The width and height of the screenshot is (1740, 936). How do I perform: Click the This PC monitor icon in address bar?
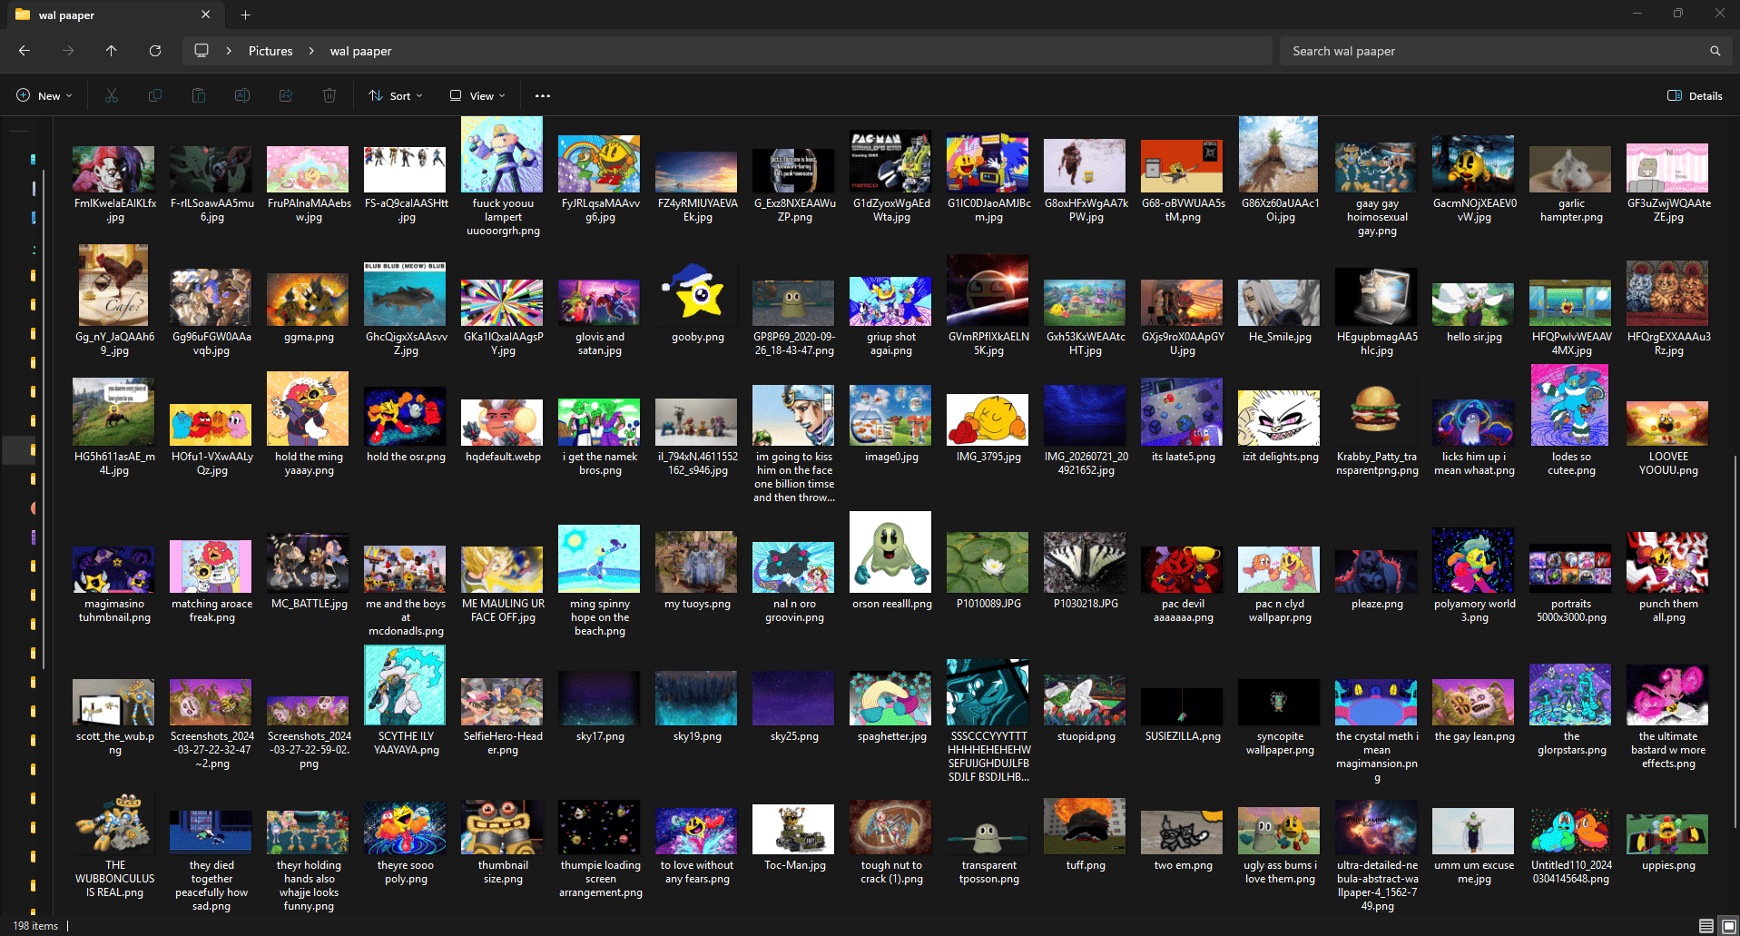[202, 51]
